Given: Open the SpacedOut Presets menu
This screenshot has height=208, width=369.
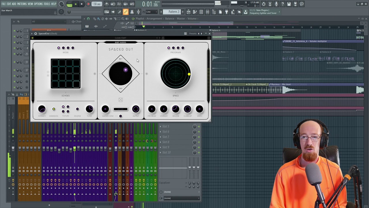Looking at the screenshot, I should 193,34.
